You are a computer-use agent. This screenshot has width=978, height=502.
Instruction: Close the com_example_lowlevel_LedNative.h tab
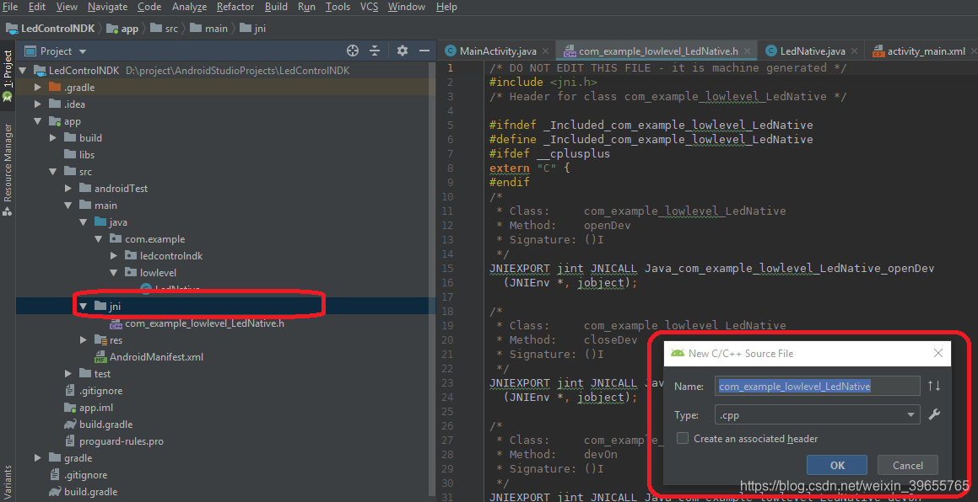(x=748, y=51)
